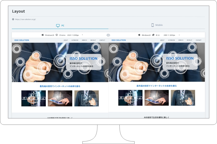217x144 pixels.
Task: Click ISSO SOLUTION logo in Chrome preview
Action: pyautogui.click(x=22, y=40)
